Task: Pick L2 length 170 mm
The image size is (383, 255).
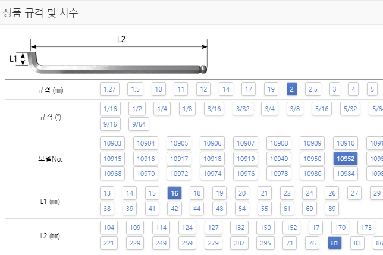Action: (340, 228)
